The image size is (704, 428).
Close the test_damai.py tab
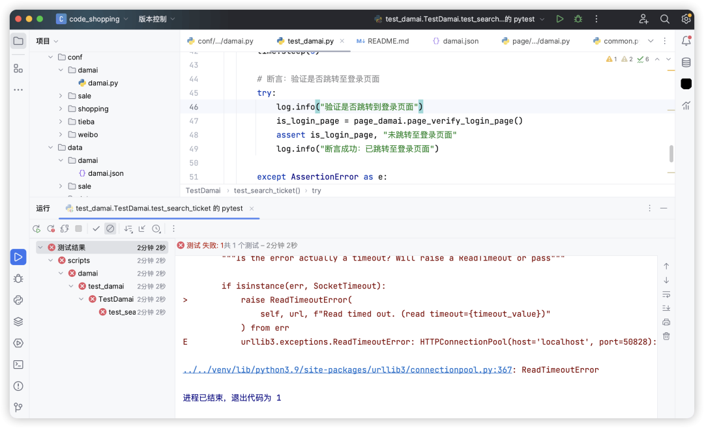(342, 41)
